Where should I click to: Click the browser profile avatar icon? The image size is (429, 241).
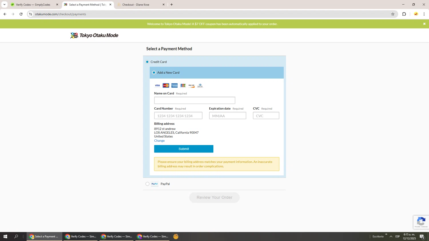(416, 14)
